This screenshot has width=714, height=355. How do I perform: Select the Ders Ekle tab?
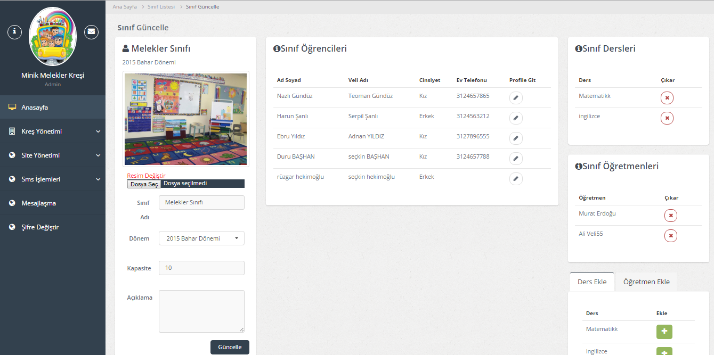point(592,282)
